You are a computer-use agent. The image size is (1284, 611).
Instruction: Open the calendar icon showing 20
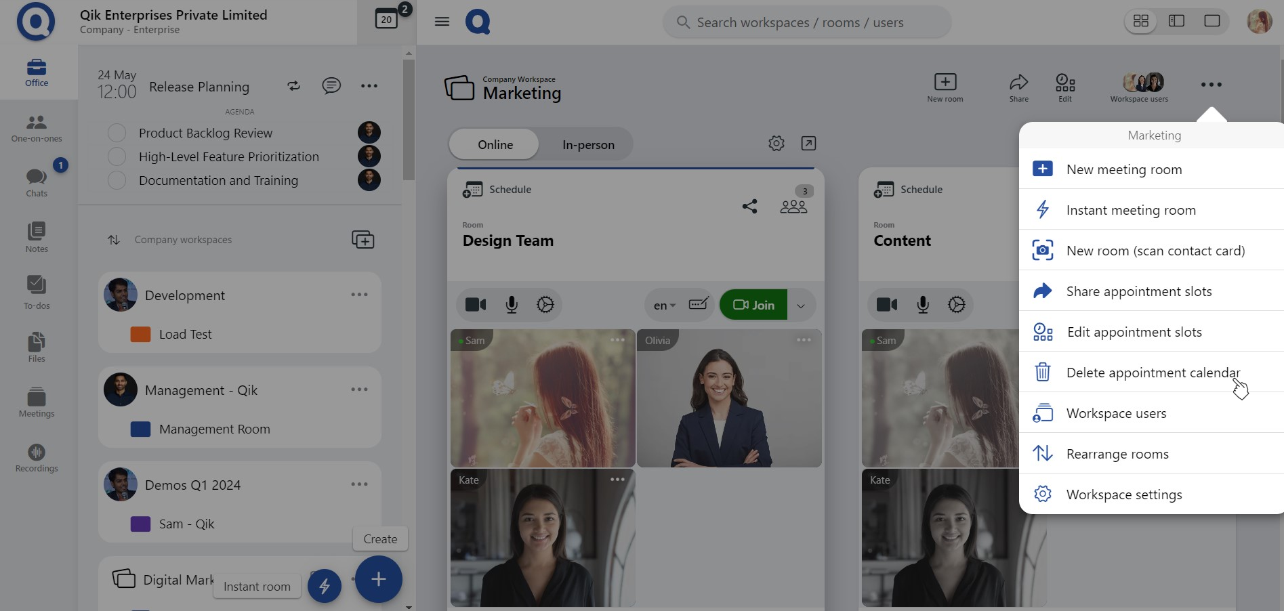tap(386, 20)
